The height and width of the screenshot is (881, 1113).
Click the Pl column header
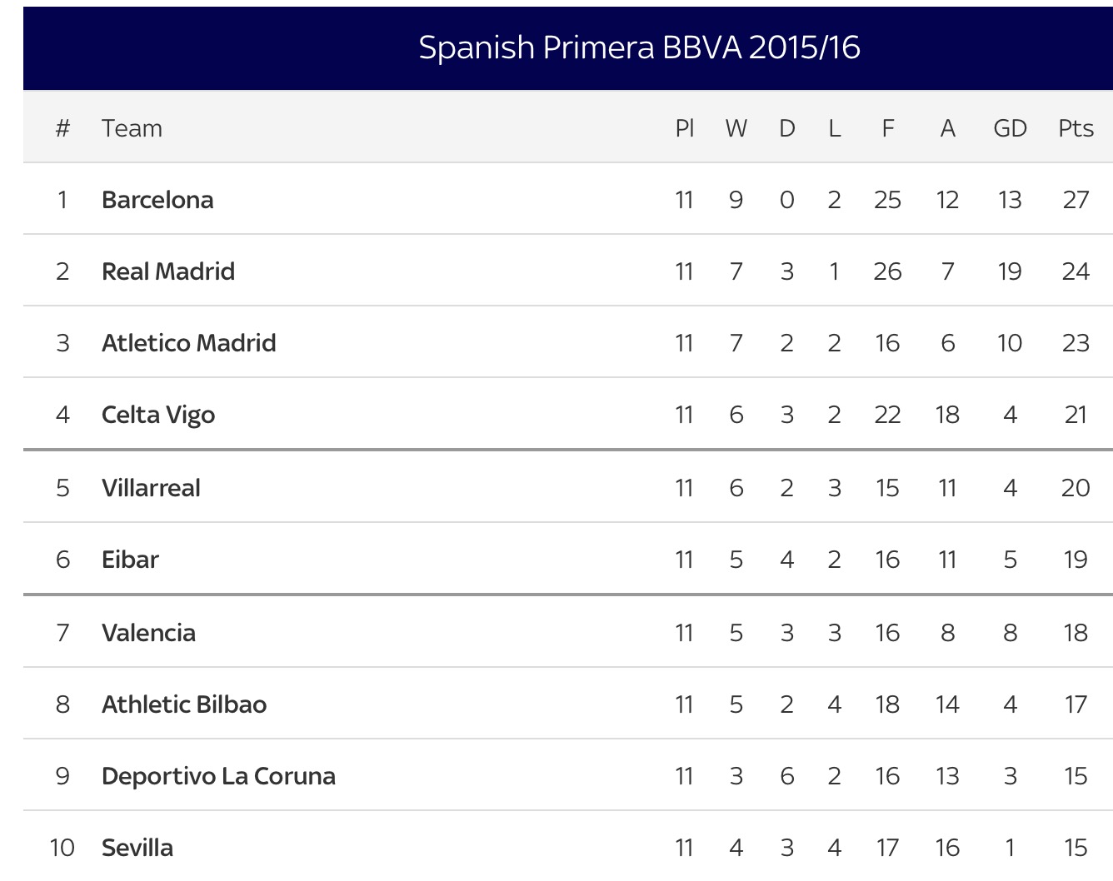click(684, 128)
